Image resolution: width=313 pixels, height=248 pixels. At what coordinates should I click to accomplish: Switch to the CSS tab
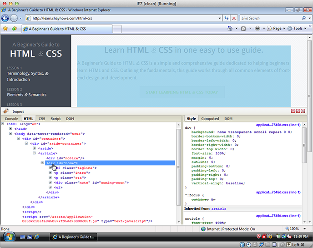coord(42,119)
